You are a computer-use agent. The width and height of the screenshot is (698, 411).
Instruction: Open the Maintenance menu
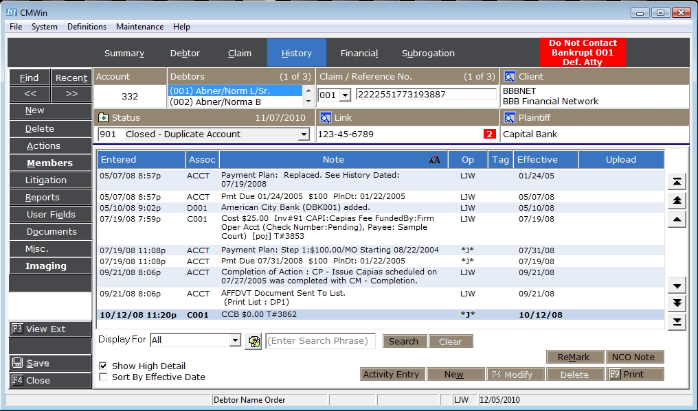[x=139, y=27]
